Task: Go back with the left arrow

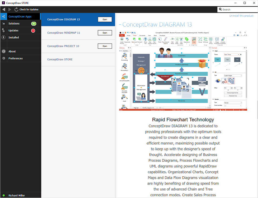Action: pos(4,9)
